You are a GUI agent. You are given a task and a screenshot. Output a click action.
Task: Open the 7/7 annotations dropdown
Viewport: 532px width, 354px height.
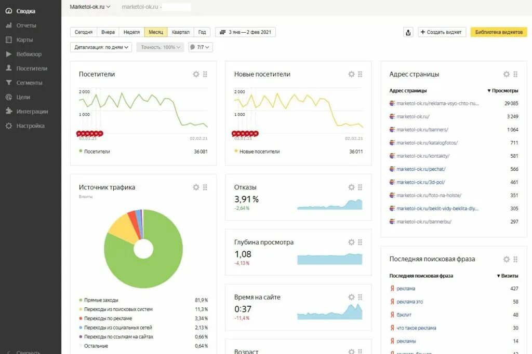click(201, 47)
